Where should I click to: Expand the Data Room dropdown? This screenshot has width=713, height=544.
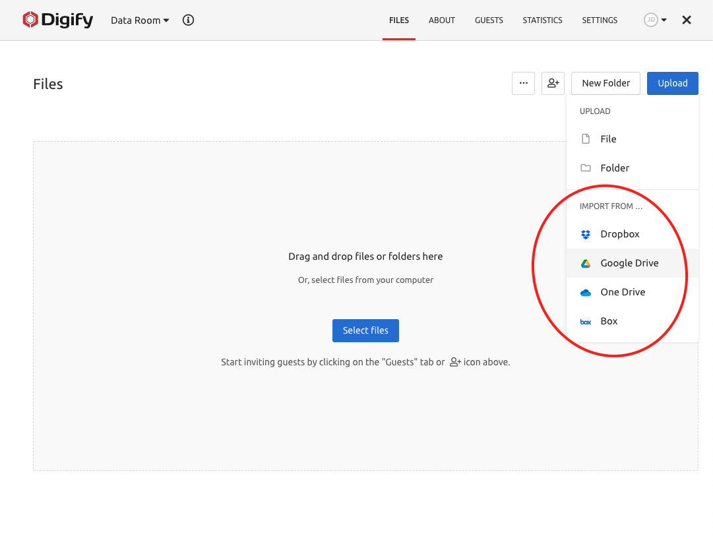140,20
